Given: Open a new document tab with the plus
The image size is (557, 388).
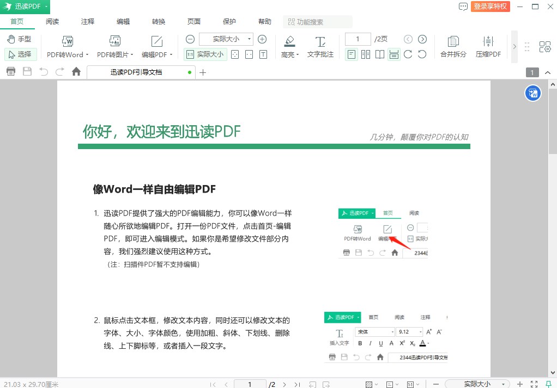Looking at the screenshot, I should point(204,72).
